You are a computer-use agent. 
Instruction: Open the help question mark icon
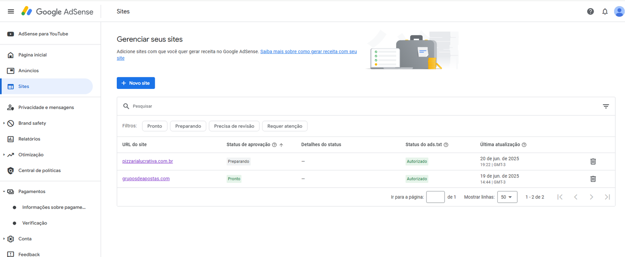pos(590,11)
